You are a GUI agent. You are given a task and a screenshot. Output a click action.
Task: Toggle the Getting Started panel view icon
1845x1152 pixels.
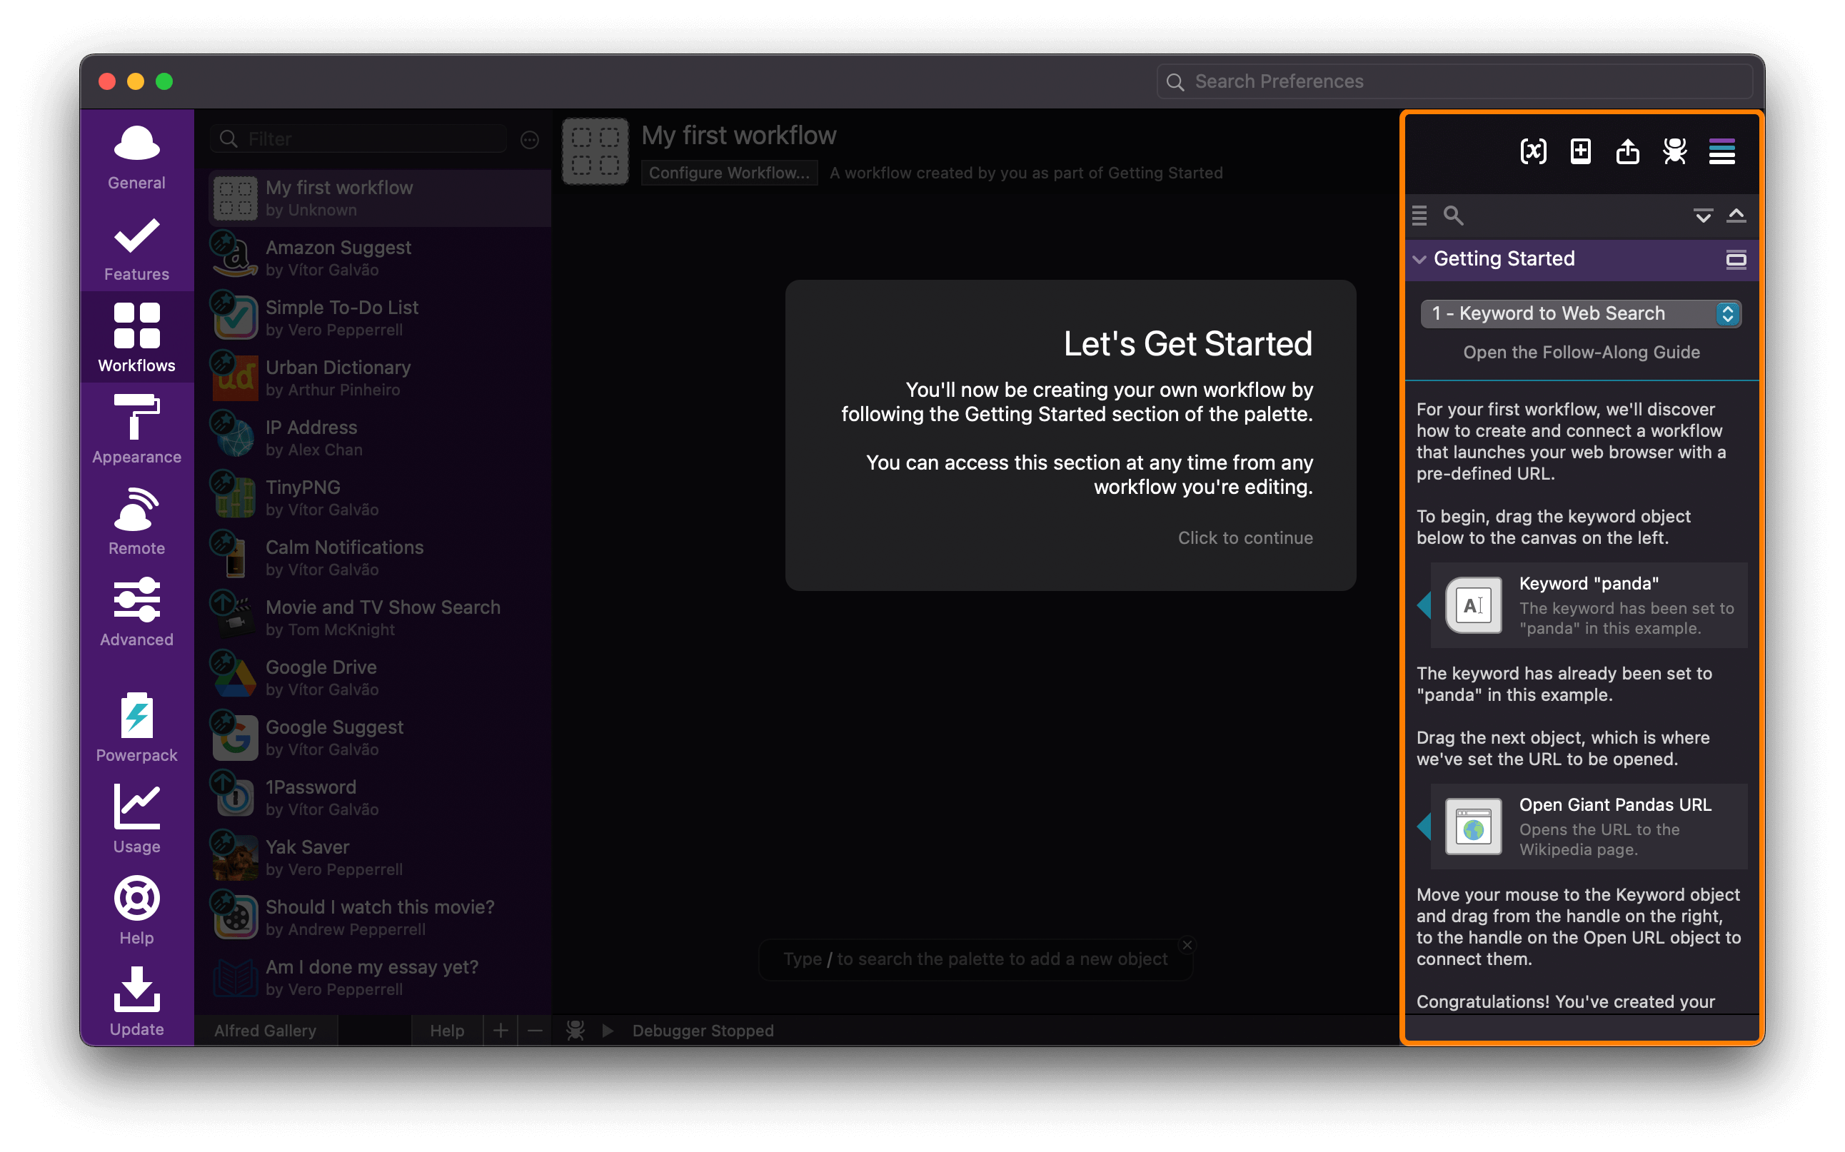(1735, 260)
